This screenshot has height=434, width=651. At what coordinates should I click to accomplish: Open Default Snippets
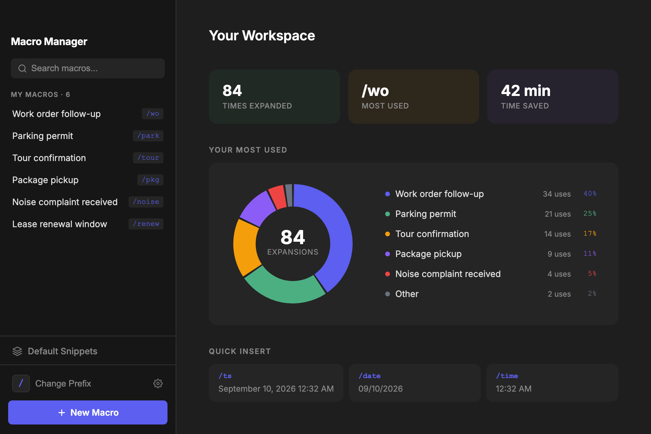[88, 351]
